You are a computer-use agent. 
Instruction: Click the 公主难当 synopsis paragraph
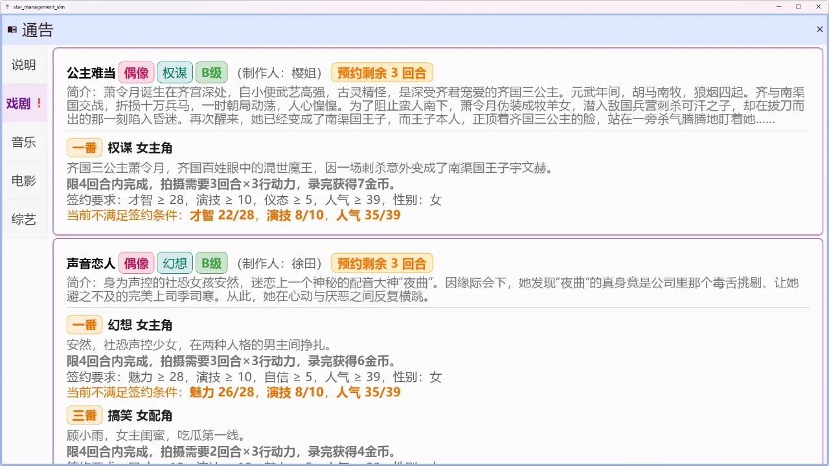[x=437, y=105]
